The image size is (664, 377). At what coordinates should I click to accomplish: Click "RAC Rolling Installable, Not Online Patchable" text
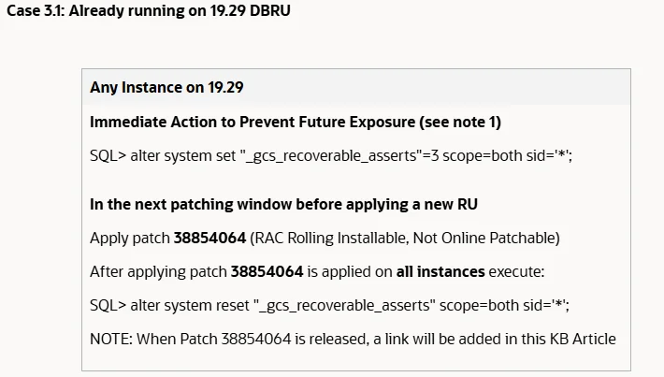[405, 238]
